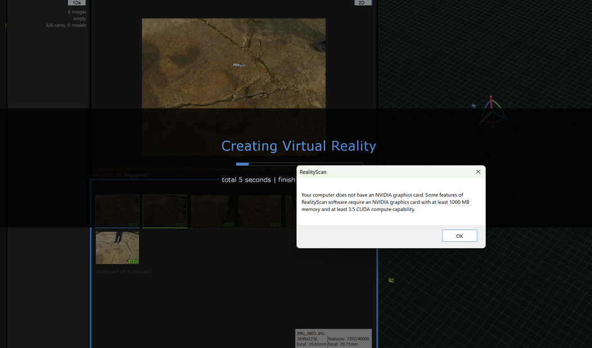Screen dimensions: 592x348
Task: Close the RealityScan warning dialog
Action: (x=478, y=172)
